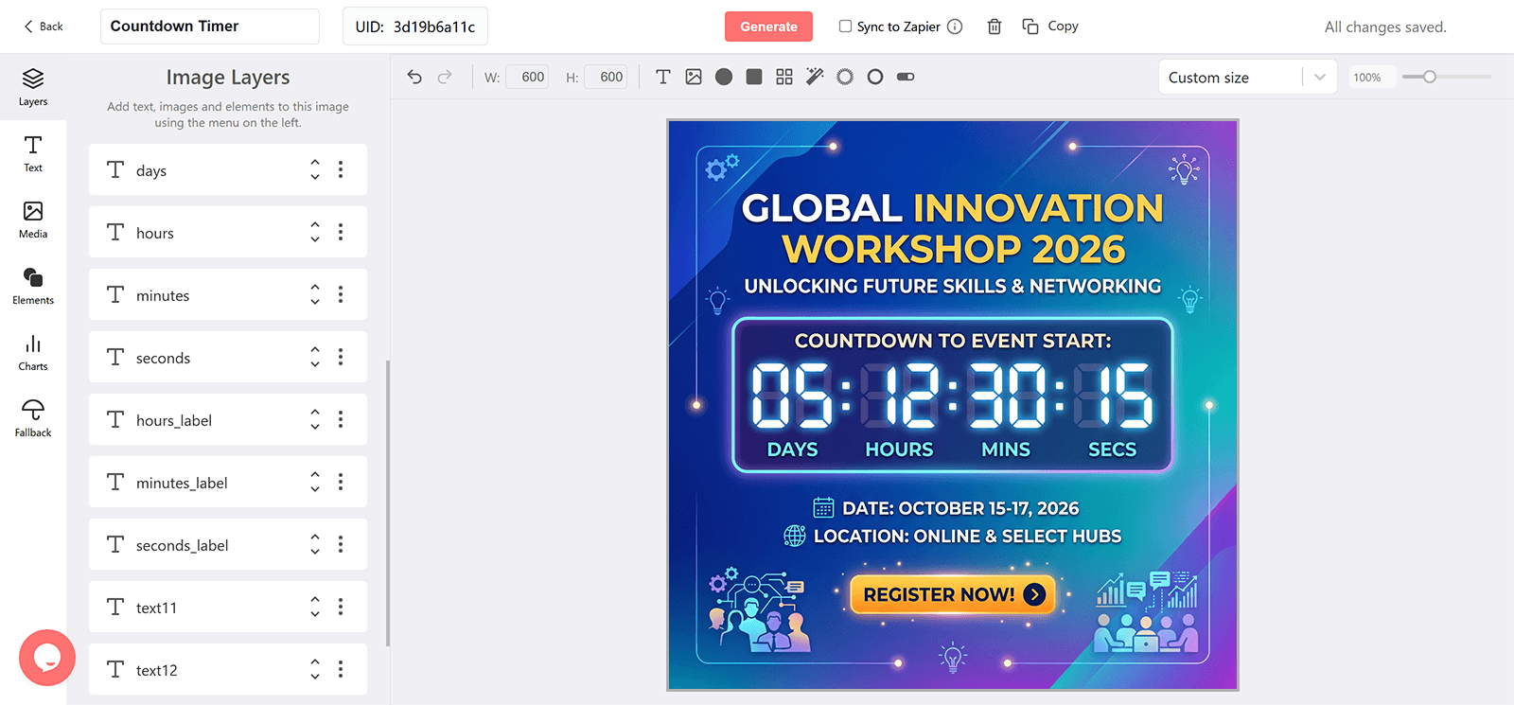The width and height of the screenshot is (1514, 705).
Task: Add an image using the toolbar picture icon
Action: (x=694, y=77)
